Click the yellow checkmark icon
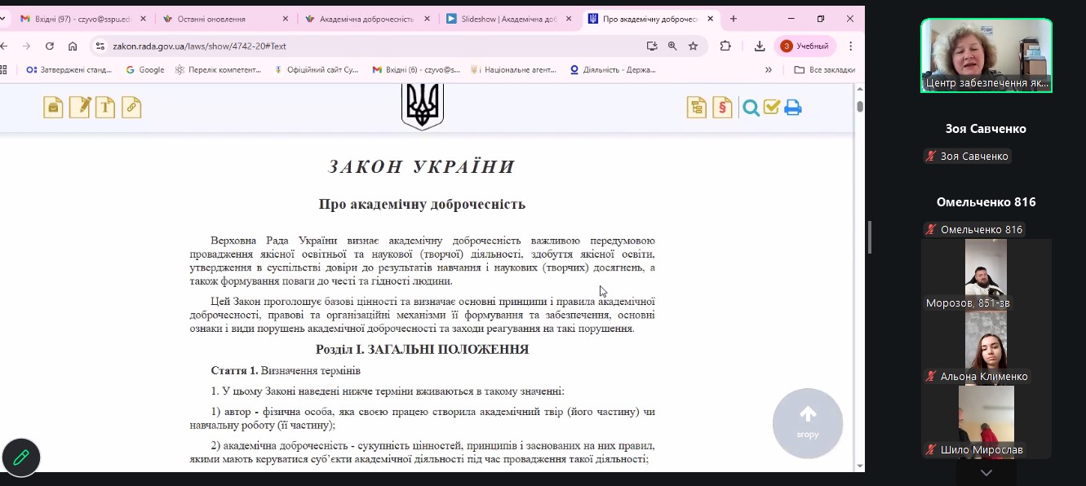The width and height of the screenshot is (1086, 486). click(772, 108)
